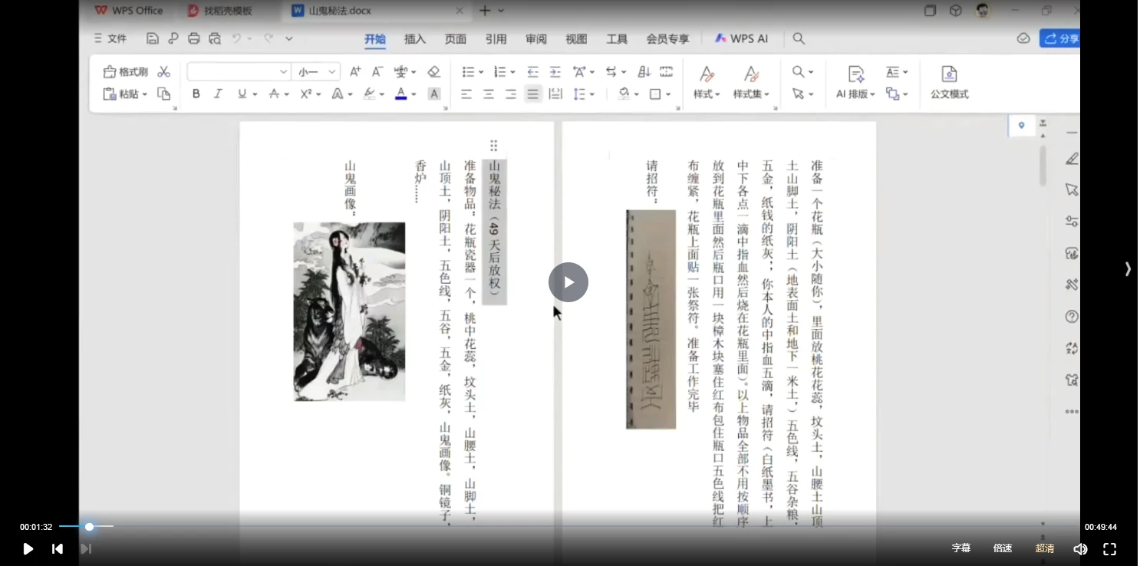Screen dimensions: 1140x566
Task: Decrease font size with A- icon
Action: pyautogui.click(x=377, y=71)
